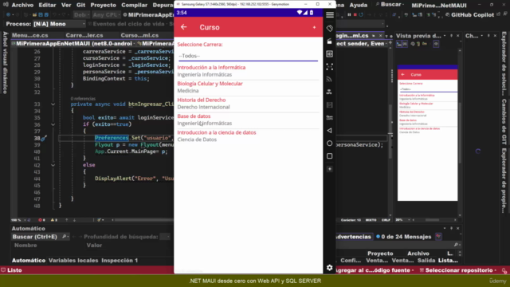Image resolution: width=510 pixels, height=287 pixels.
Task: Tap the plus icon in Curso header
Action: click(314, 27)
